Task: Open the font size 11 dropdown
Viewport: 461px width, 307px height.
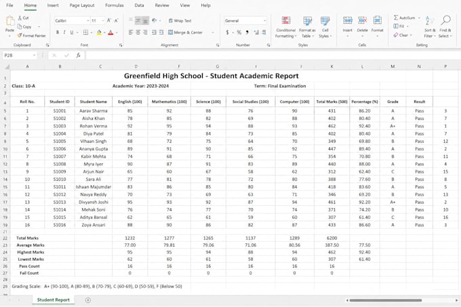Action: 102,20
